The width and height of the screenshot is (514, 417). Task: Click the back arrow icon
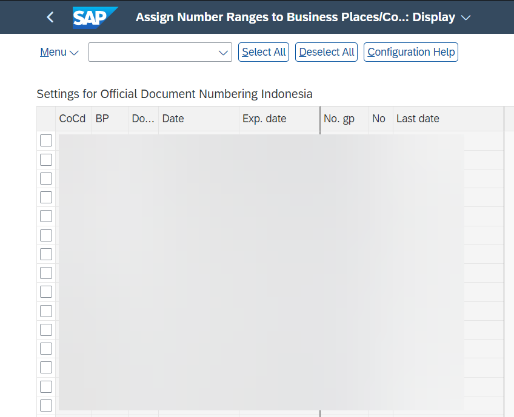point(50,17)
